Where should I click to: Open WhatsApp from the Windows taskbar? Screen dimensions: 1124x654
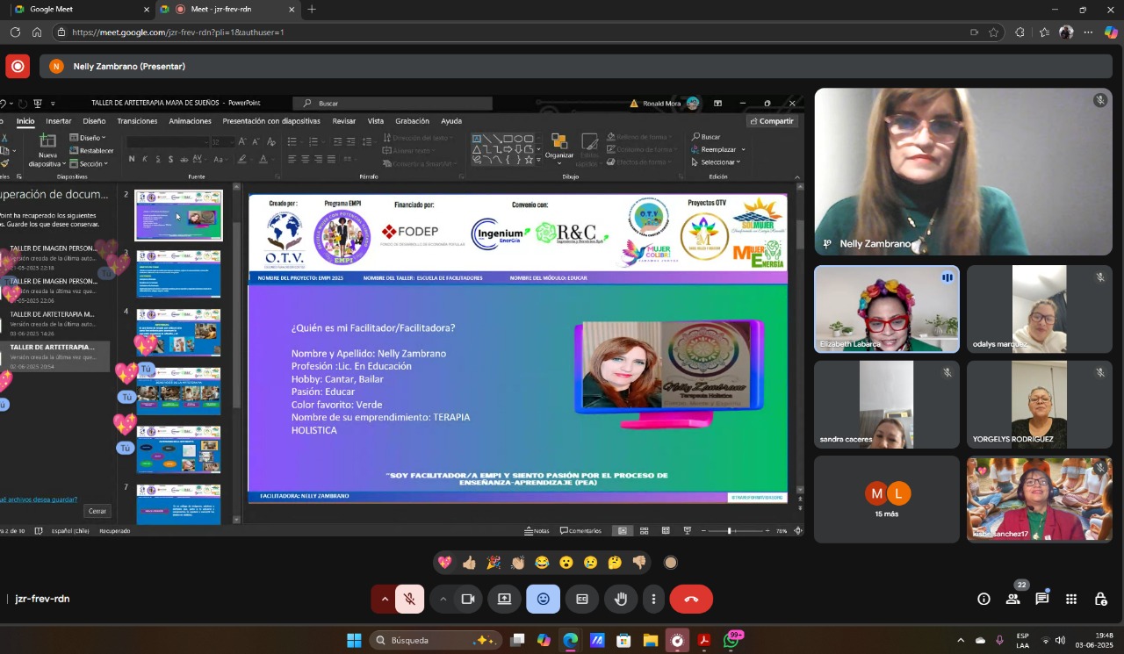(731, 641)
